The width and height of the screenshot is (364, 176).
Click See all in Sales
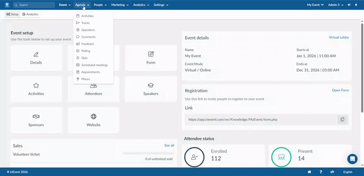[x=169, y=146]
